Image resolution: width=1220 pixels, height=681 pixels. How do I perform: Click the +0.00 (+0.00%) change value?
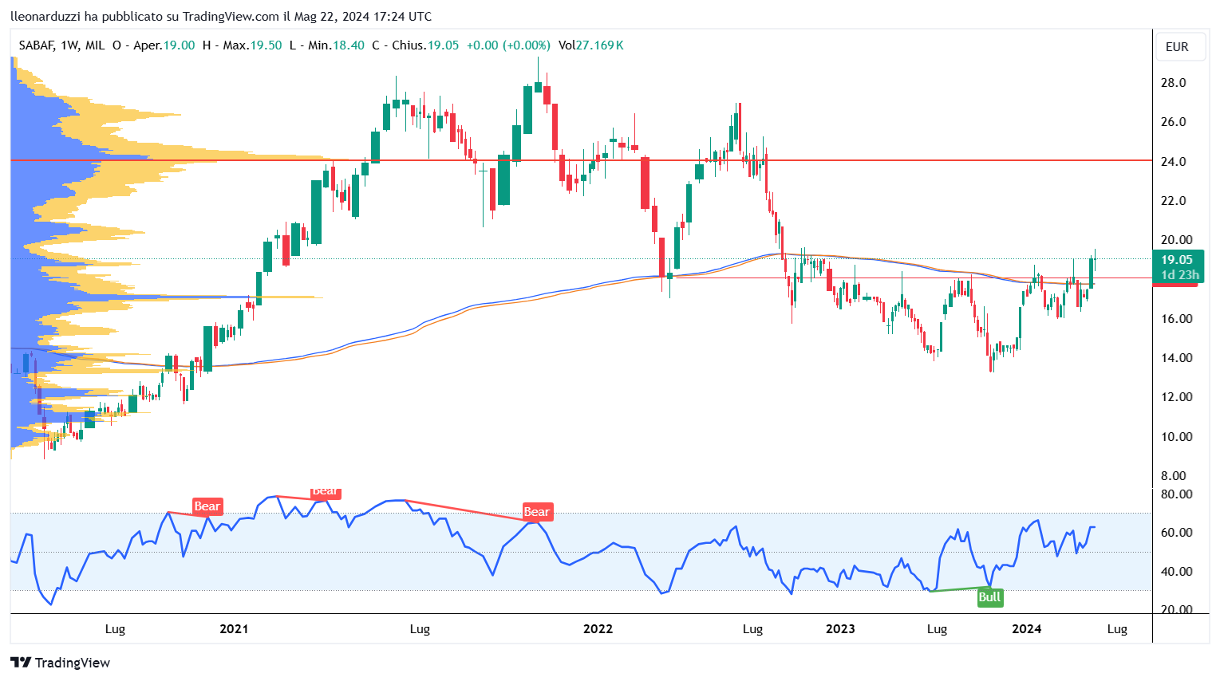point(508,45)
